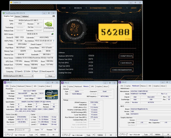Open SPD tab in the Memory tab window

92,86
